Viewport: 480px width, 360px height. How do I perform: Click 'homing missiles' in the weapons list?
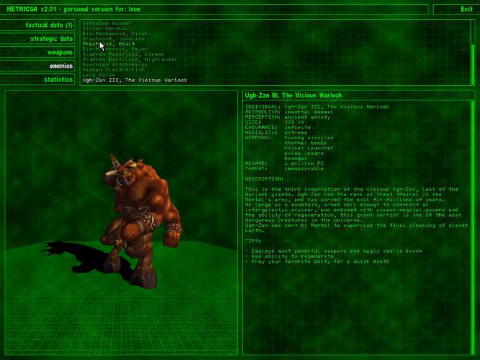pos(308,138)
